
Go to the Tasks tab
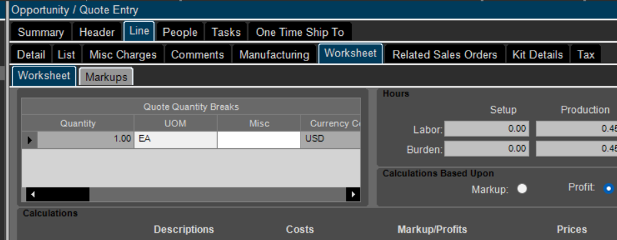click(x=226, y=32)
